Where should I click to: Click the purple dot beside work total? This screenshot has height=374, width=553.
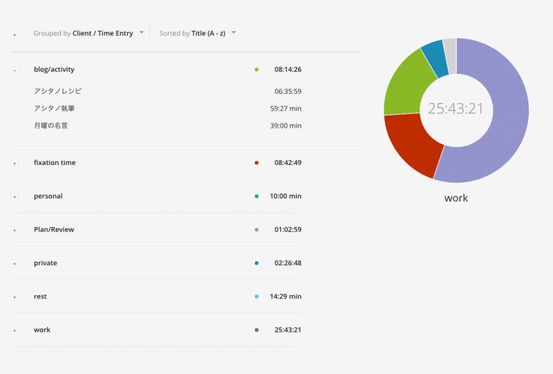[x=257, y=330]
